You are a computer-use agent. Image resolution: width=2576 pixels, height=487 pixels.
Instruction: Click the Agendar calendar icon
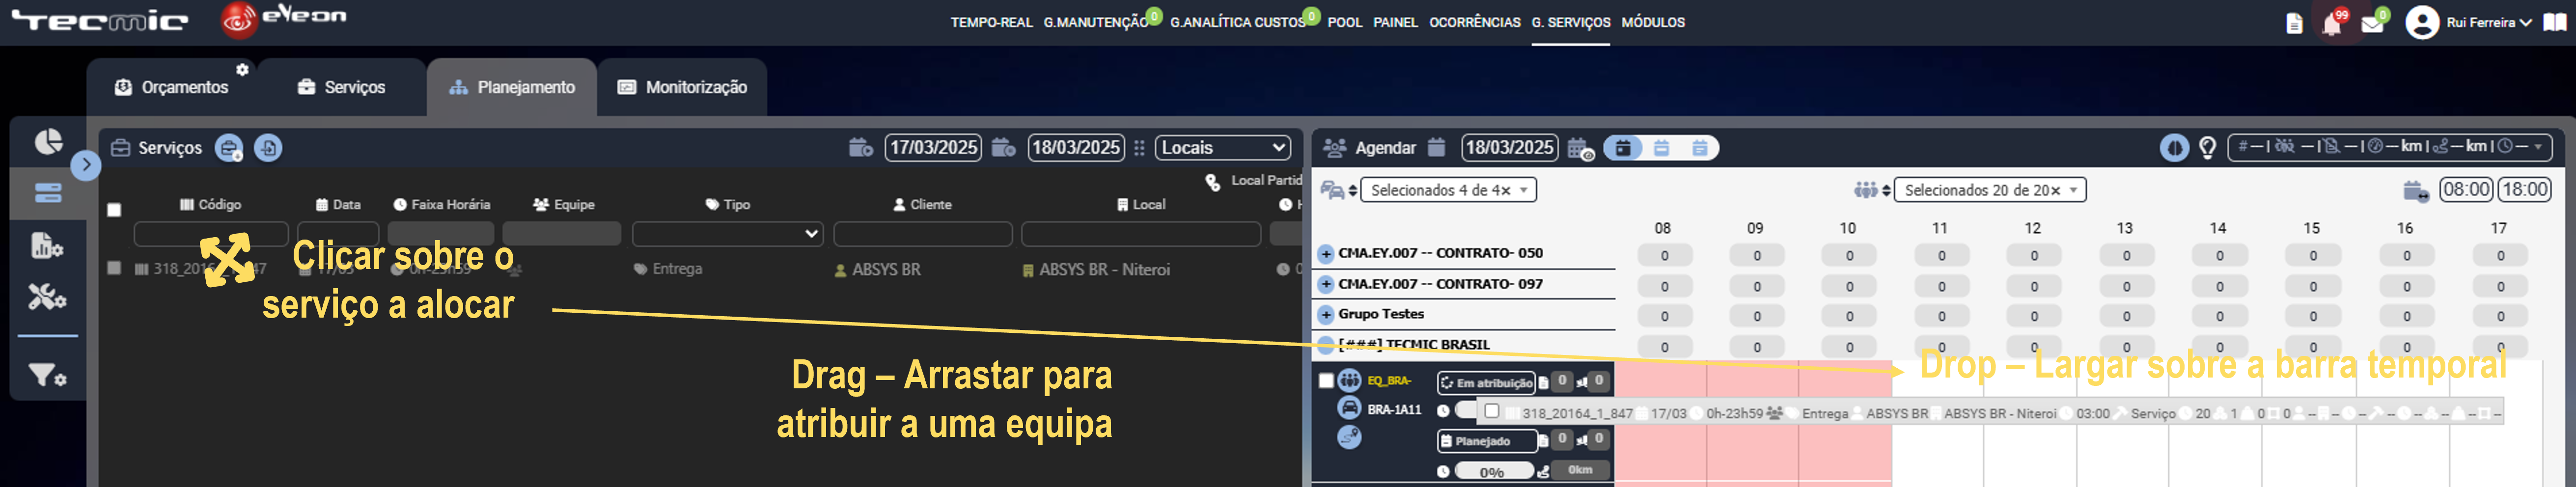click(1436, 148)
